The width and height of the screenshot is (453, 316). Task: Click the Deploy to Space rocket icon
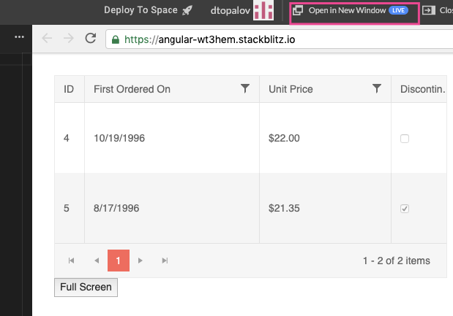click(x=187, y=10)
